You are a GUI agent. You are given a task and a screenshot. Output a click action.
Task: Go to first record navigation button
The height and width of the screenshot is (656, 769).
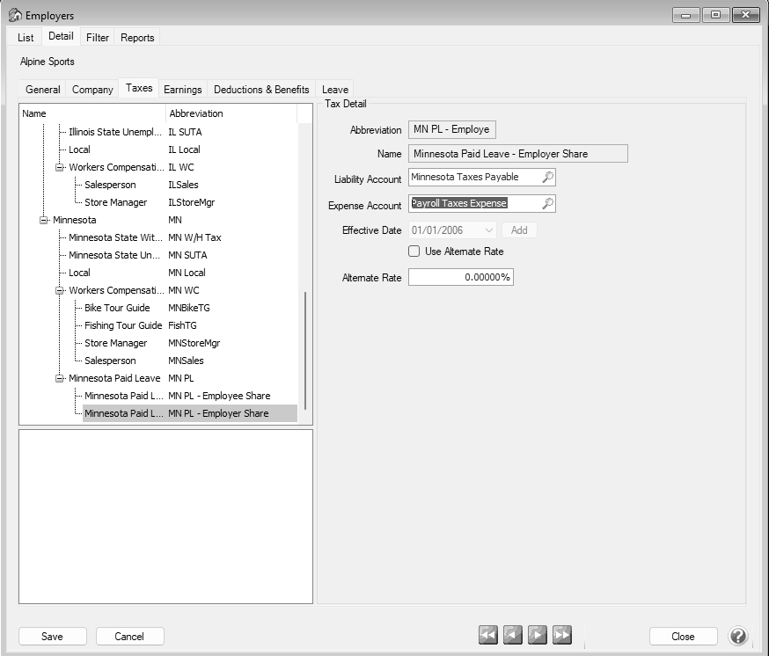[488, 635]
